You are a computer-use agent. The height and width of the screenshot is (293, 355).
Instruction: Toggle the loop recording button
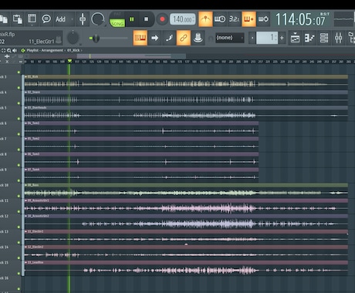point(263,19)
